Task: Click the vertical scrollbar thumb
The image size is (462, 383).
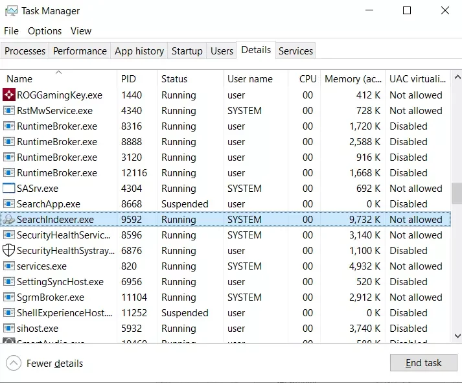Action: (x=457, y=193)
